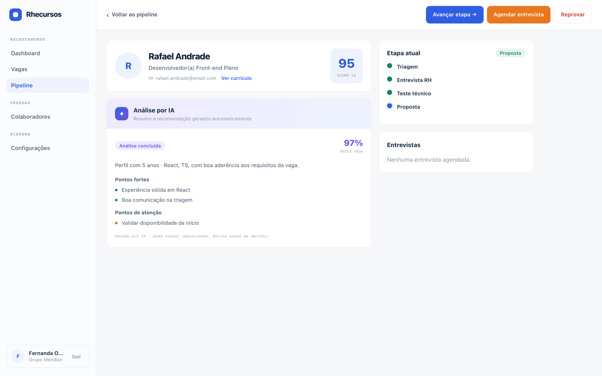Screen dimensions: 602x376
Task: Click the Avançar etapa button
Action: [454, 15]
